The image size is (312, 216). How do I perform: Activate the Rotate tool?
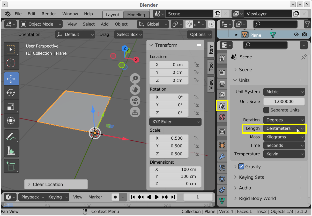[11, 92]
